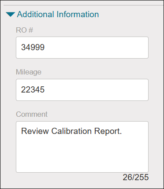Click the word Information in heading

(x=78, y=15)
